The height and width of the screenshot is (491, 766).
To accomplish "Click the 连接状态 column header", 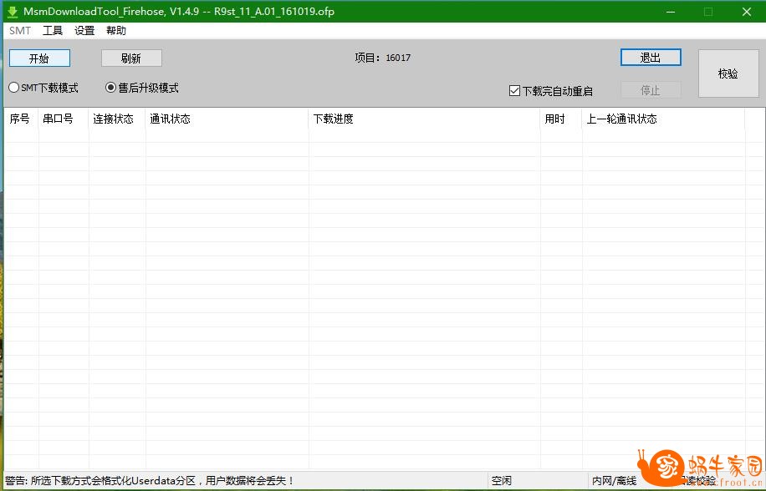I will coord(117,119).
